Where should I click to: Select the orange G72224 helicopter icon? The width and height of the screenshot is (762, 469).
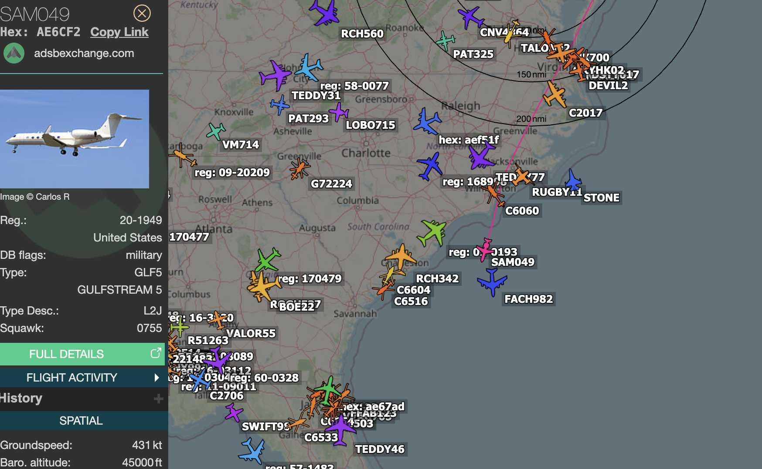click(x=299, y=168)
